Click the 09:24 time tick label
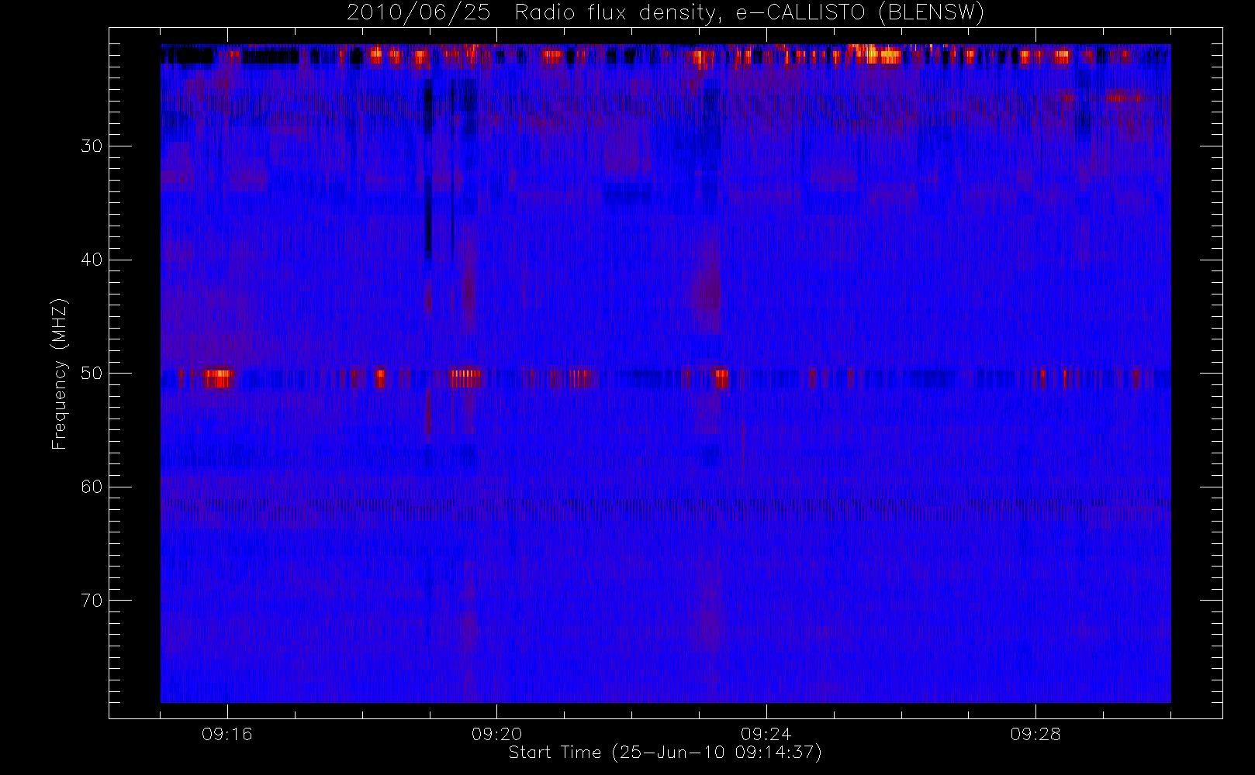The width and height of the screenshot is (1255, 775). [766, 734]
